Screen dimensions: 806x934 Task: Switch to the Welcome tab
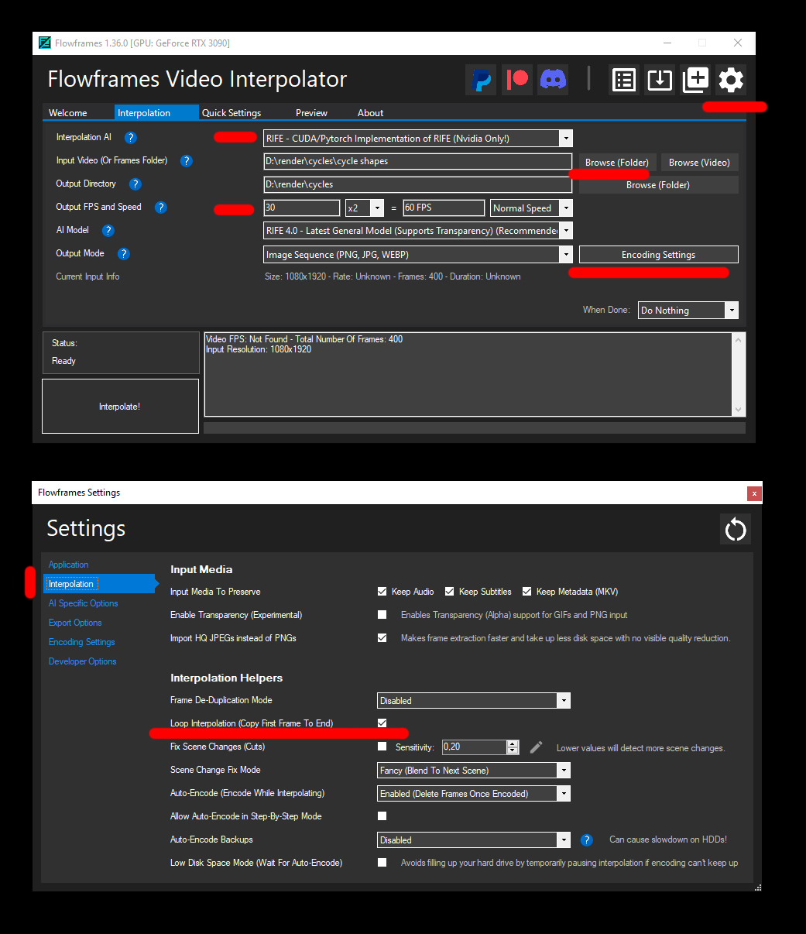tap(68, 113)
